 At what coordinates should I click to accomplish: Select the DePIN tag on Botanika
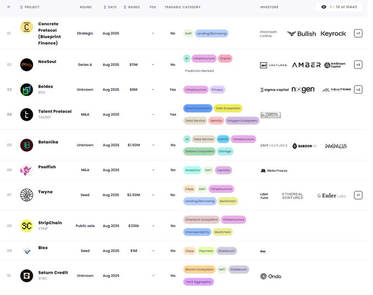point(223,139)
